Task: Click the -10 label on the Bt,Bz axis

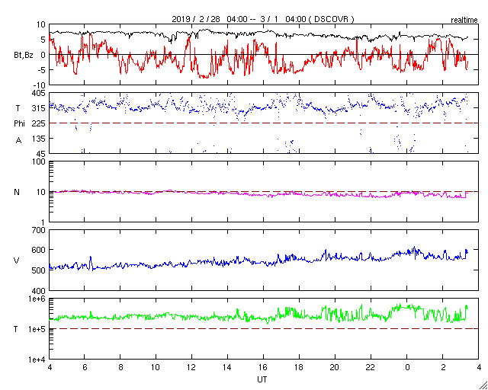Action: click(x=40, y=85)
